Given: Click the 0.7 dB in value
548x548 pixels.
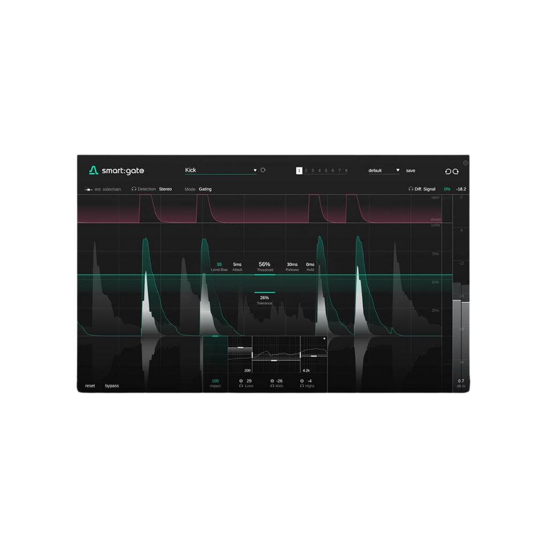Looking at the screenshot, I should (461, 381).
